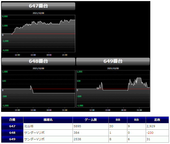The height and width of the screenshot is (144, 170).
Task: Click the 649番台 header bar
Action: [113, 62]
